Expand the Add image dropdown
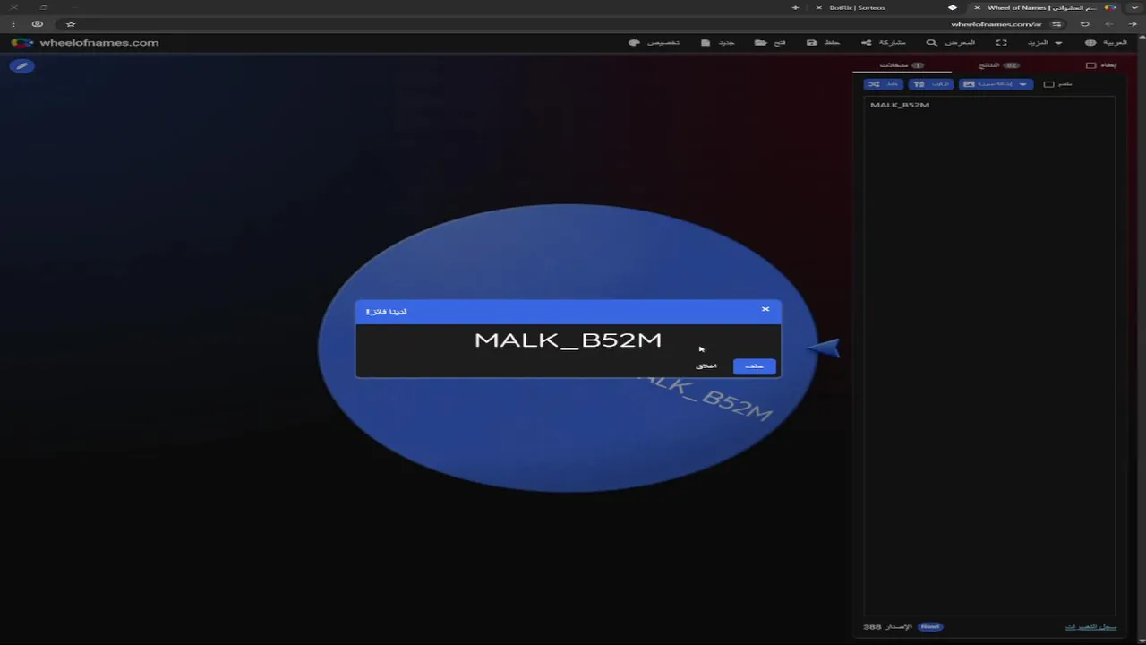1146x645 pixels. tap(996, 84)
